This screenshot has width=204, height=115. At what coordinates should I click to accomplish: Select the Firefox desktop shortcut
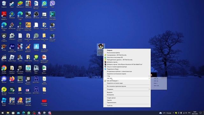pos(12,80)
